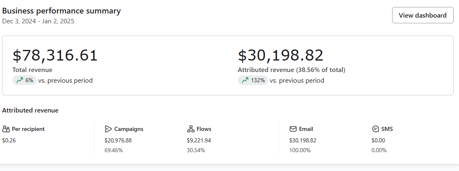Viewport: 459px width, 171px height.
Task: Click the SMS chat bubble icon
Action: 375,129
